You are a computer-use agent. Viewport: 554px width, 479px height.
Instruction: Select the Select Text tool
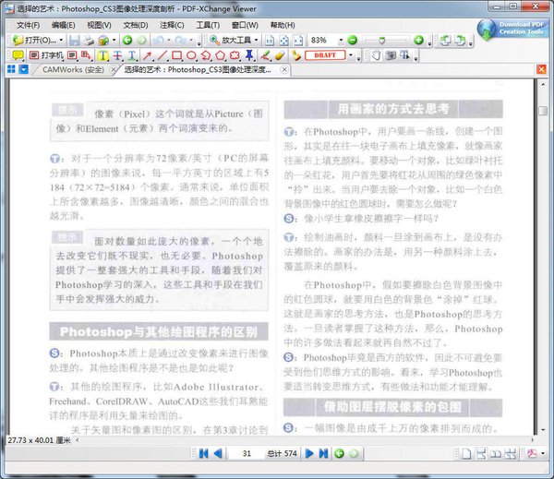click(x=404, y=55)
